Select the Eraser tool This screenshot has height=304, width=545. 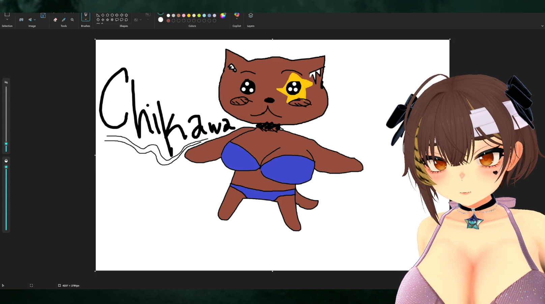(x=55, y=20)
